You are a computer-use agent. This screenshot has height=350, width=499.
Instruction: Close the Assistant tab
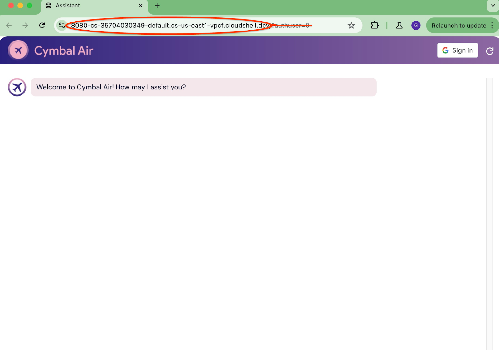[x=141, y=6]
